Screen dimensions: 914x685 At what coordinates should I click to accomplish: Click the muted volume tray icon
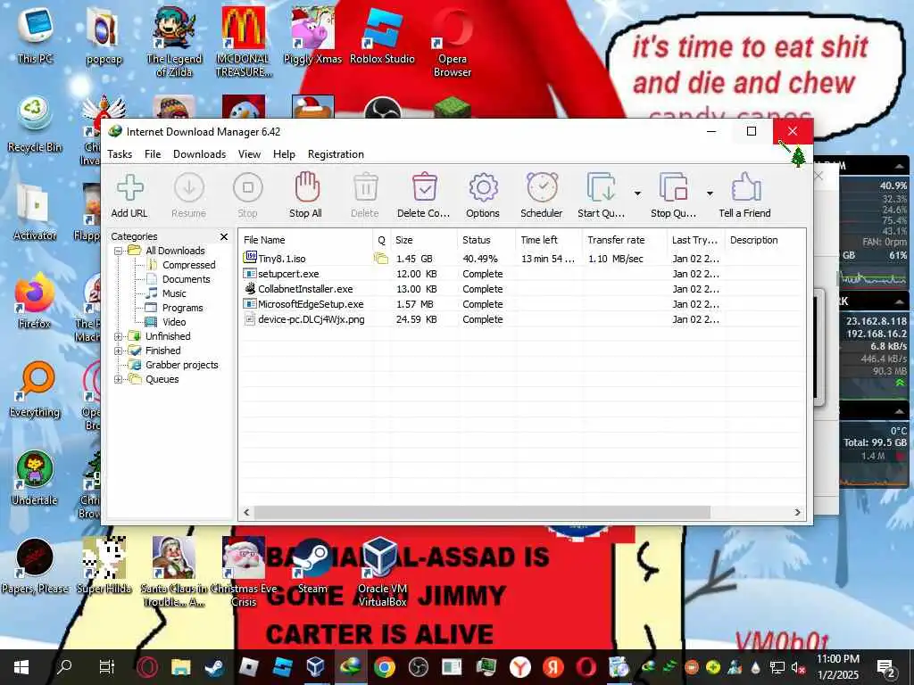797,667
